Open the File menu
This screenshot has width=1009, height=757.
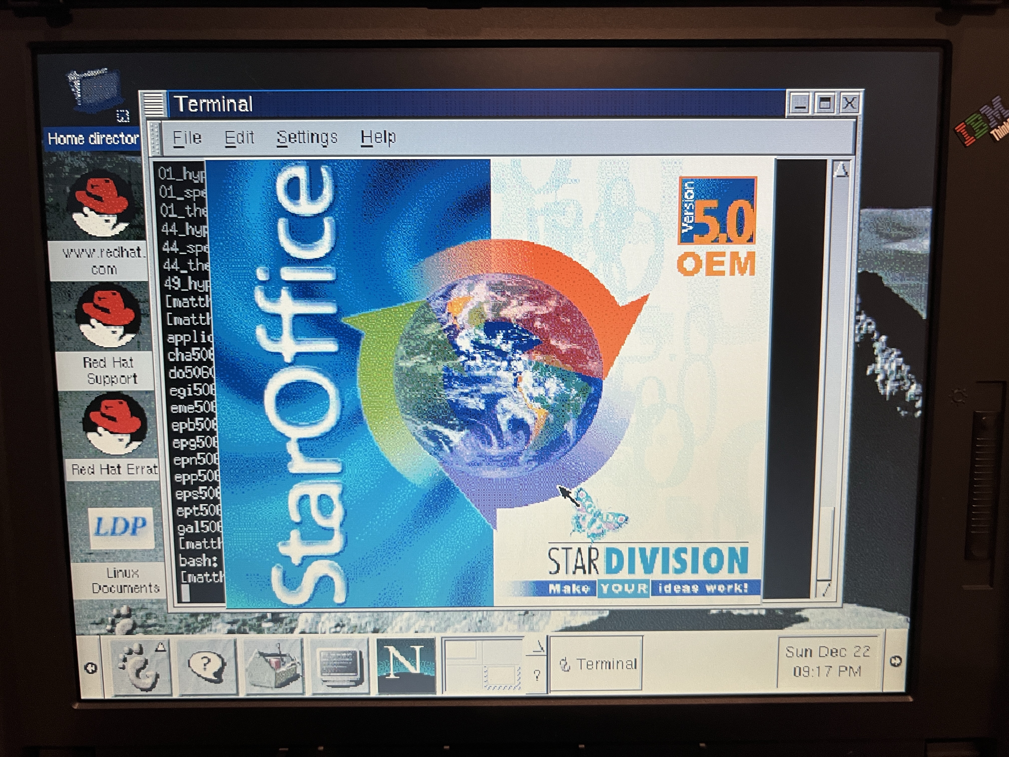(187, 137)
